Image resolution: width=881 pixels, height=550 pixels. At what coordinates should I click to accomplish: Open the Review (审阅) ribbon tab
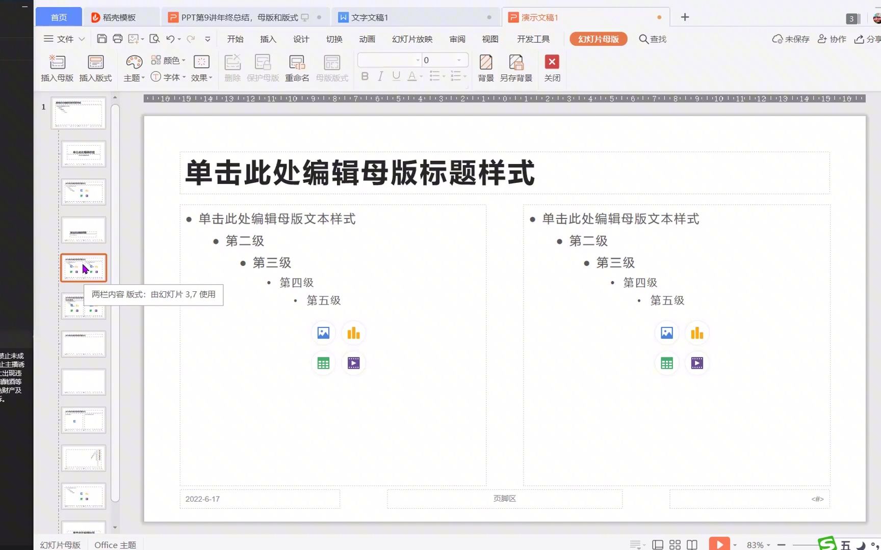[x=457, y=39]
